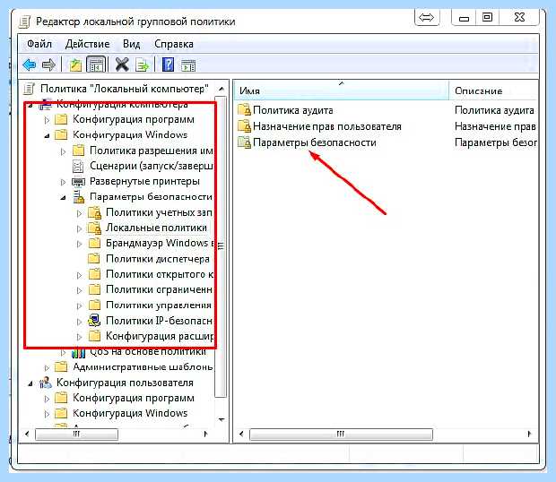
Task: Click Политика Локальный компьютер root icon
Action: pos(29,89)
